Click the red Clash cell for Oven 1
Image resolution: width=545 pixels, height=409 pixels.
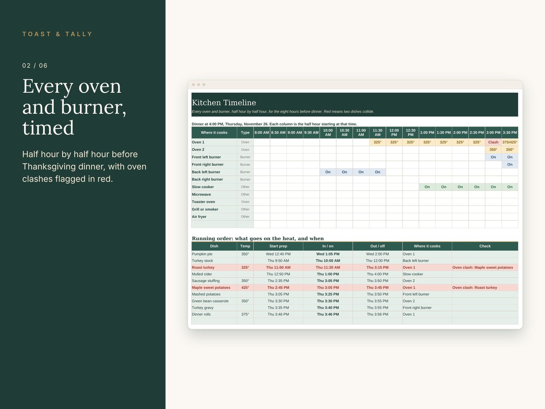click(x=493, y=142)
